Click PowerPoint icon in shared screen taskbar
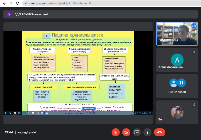Screen dimensions: 201x140 [42, 113]
